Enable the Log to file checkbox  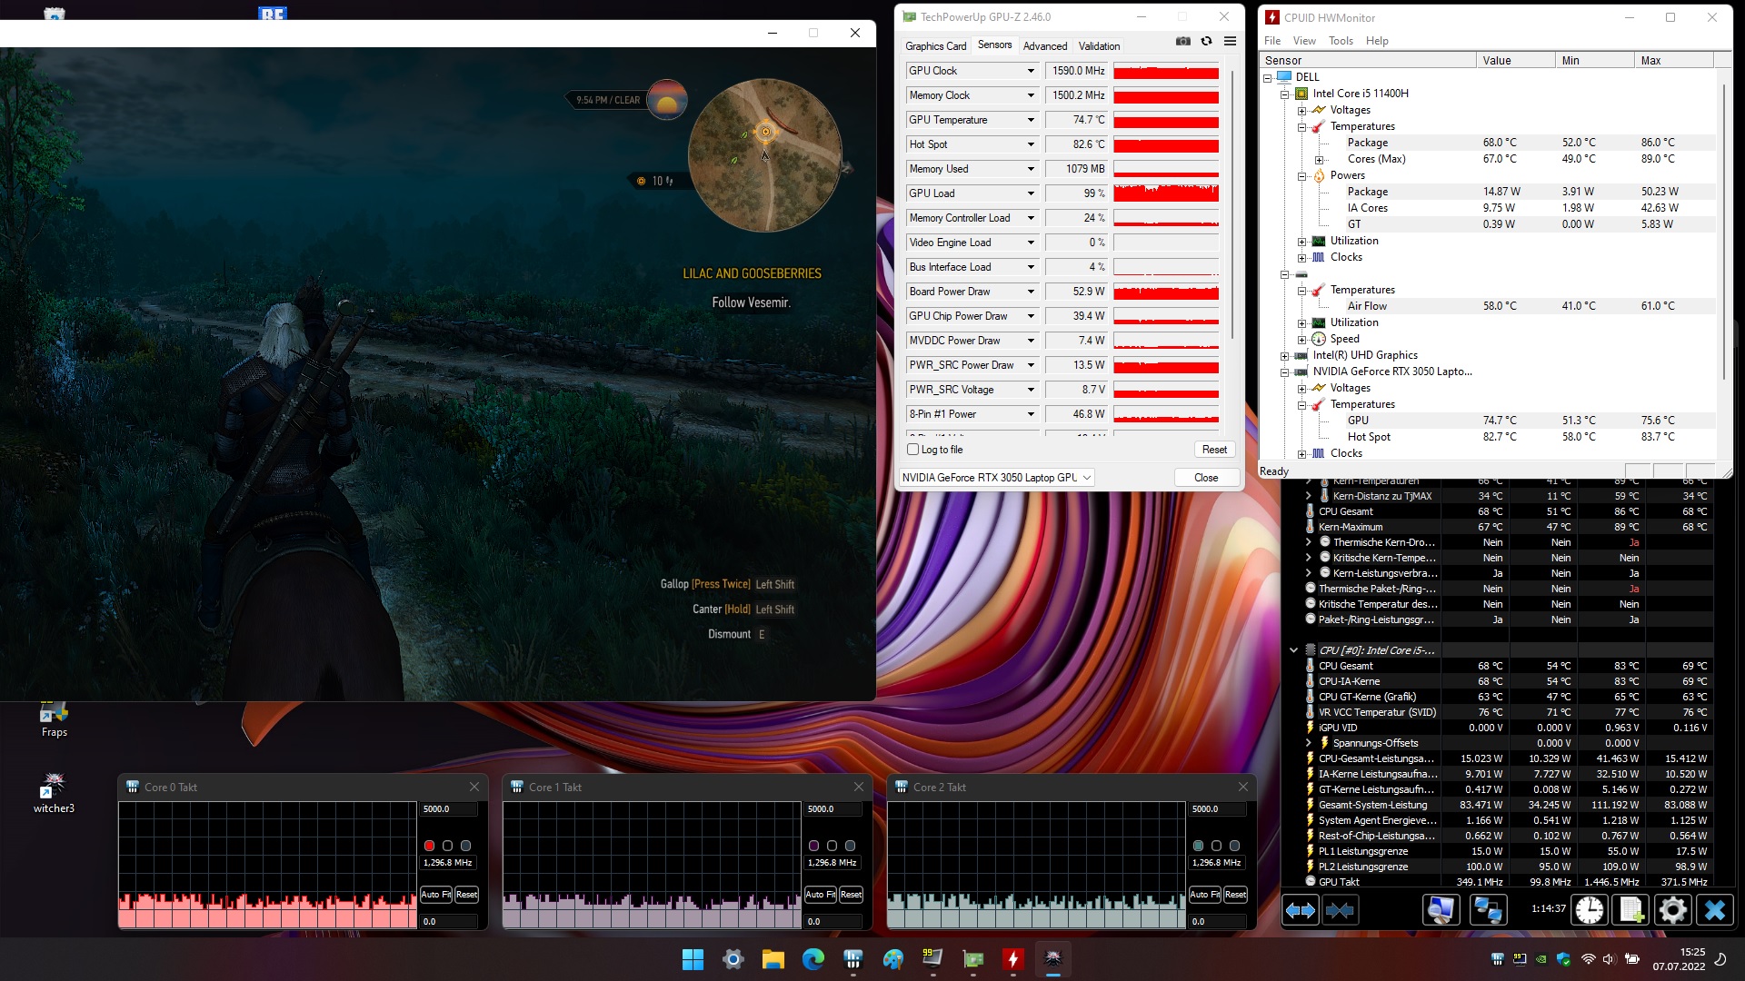point(913,450)
